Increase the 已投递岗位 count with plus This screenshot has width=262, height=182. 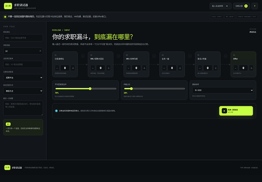pyautogui.click(x=73, y=68)
